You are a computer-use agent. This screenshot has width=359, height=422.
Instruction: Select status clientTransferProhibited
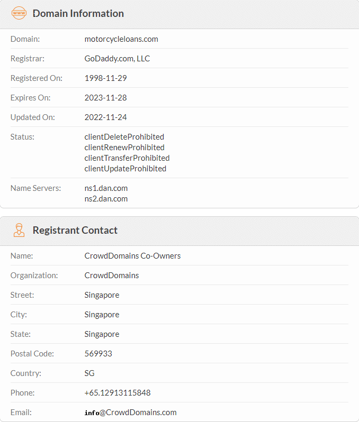click(x=127, y=158)
